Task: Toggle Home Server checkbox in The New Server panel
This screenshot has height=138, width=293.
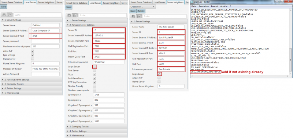Action: pyautogui.click(x=159, y=82)
